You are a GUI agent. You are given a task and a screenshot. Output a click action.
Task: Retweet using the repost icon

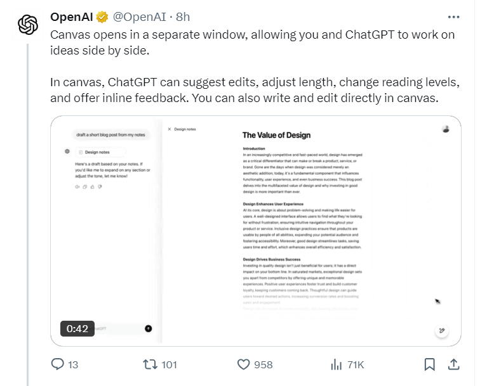pos(150,364)
